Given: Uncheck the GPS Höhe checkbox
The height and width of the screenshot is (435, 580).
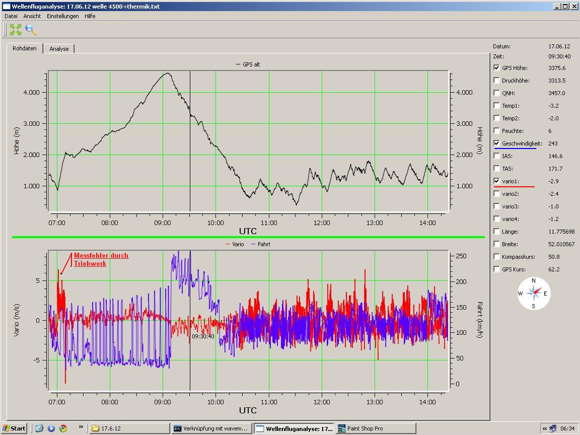Looking at the screenshot, I should (x=497, y=68).
